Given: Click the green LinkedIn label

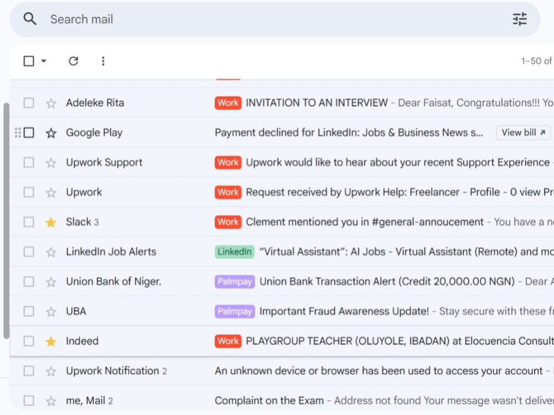Looking at the screenshot, I should (x=234, y=252).
